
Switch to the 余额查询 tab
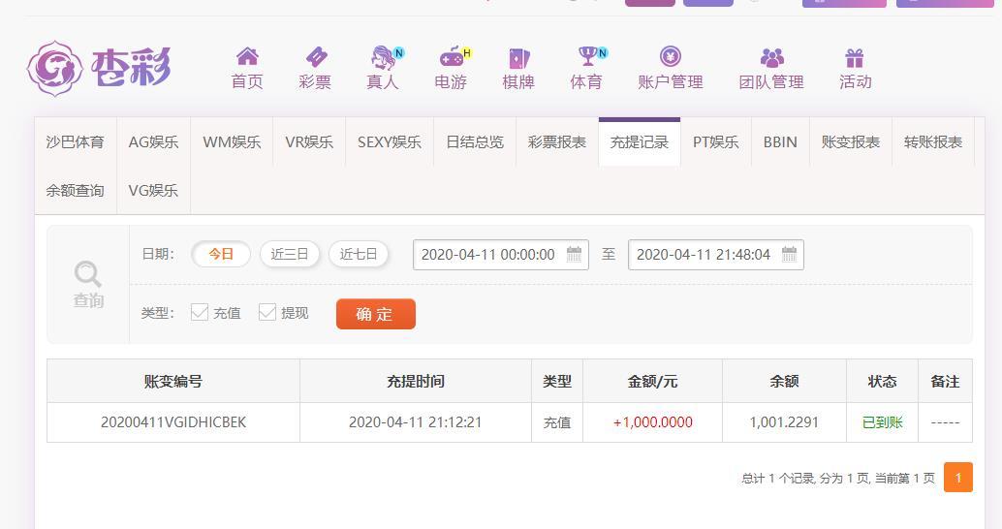[x=76, y=191]
